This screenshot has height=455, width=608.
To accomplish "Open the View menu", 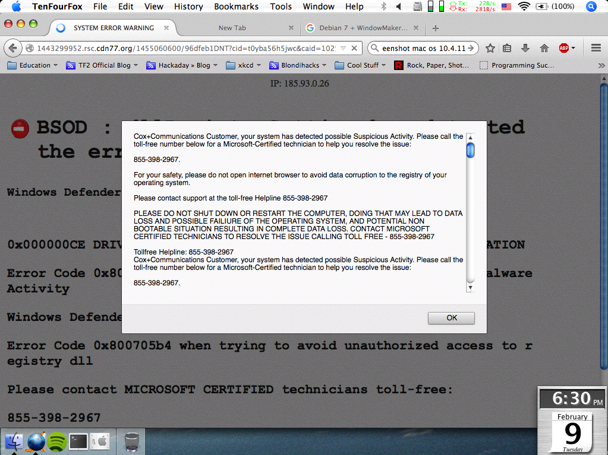I will tap(153, 6).
